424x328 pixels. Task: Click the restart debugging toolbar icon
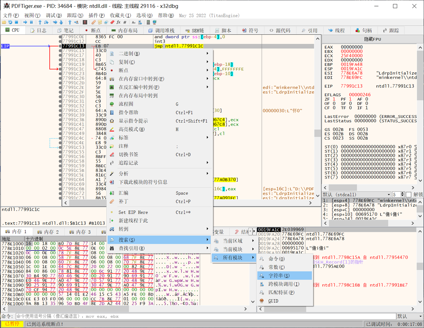tap(10, 22)
